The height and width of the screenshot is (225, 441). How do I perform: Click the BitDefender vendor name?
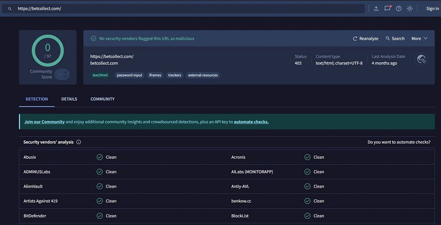[35, 216]
